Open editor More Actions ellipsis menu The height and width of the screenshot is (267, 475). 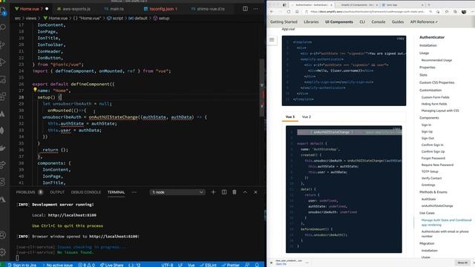point(256,9)
